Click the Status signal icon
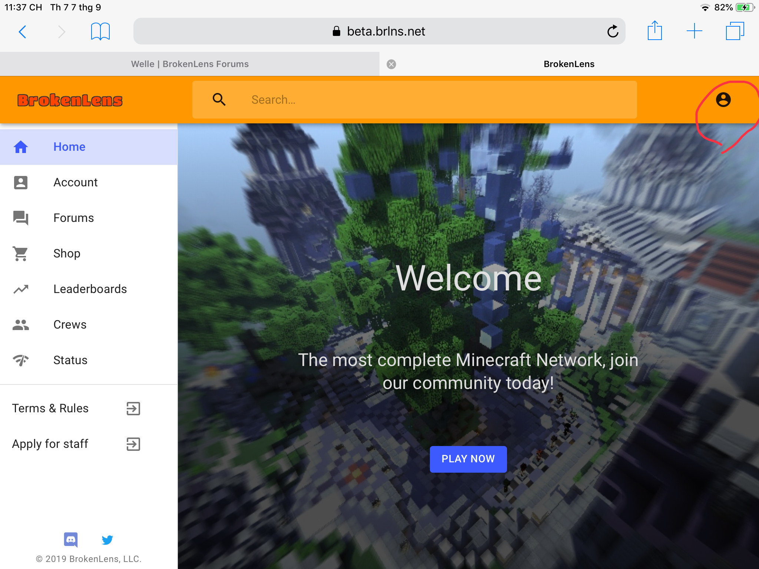 pyautogui.click(x=21, y=360)
